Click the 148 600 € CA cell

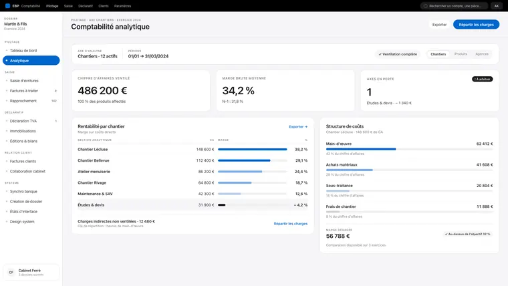click(x=205, y=149)
